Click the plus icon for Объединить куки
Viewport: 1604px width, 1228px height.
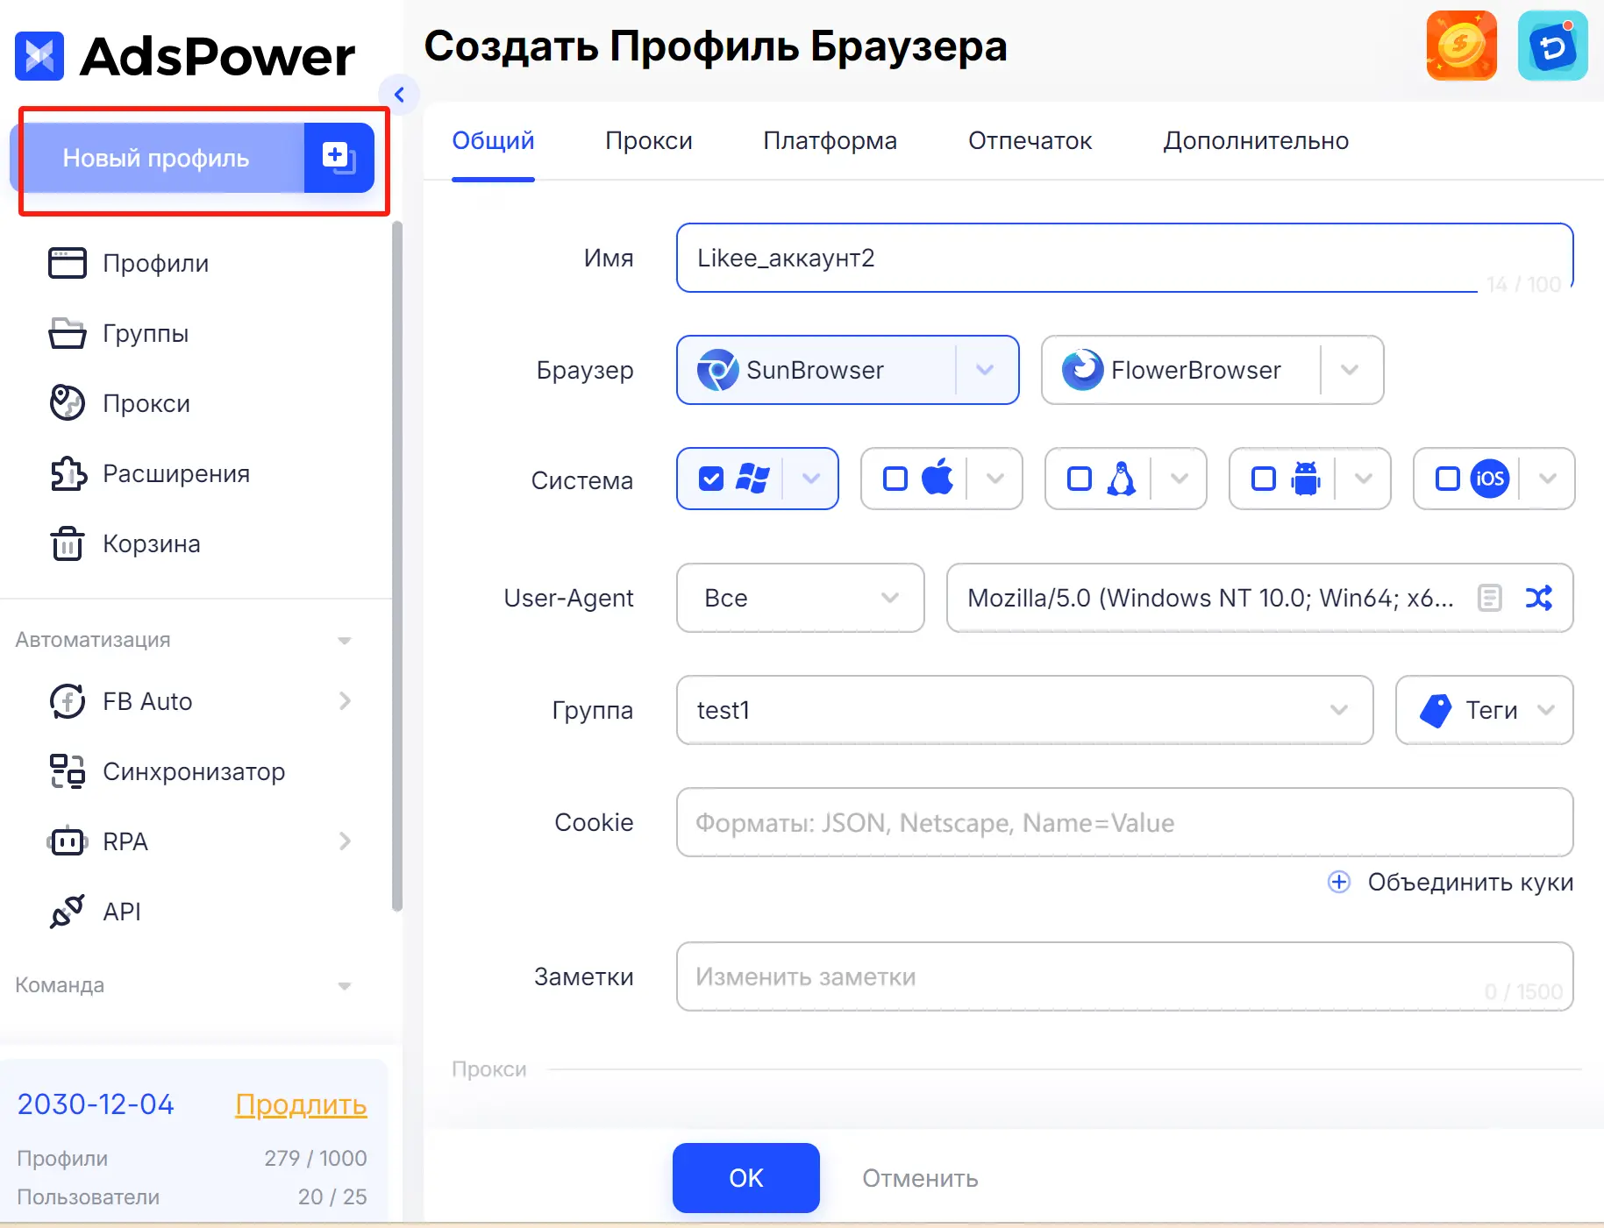[x=1338, y=882]
